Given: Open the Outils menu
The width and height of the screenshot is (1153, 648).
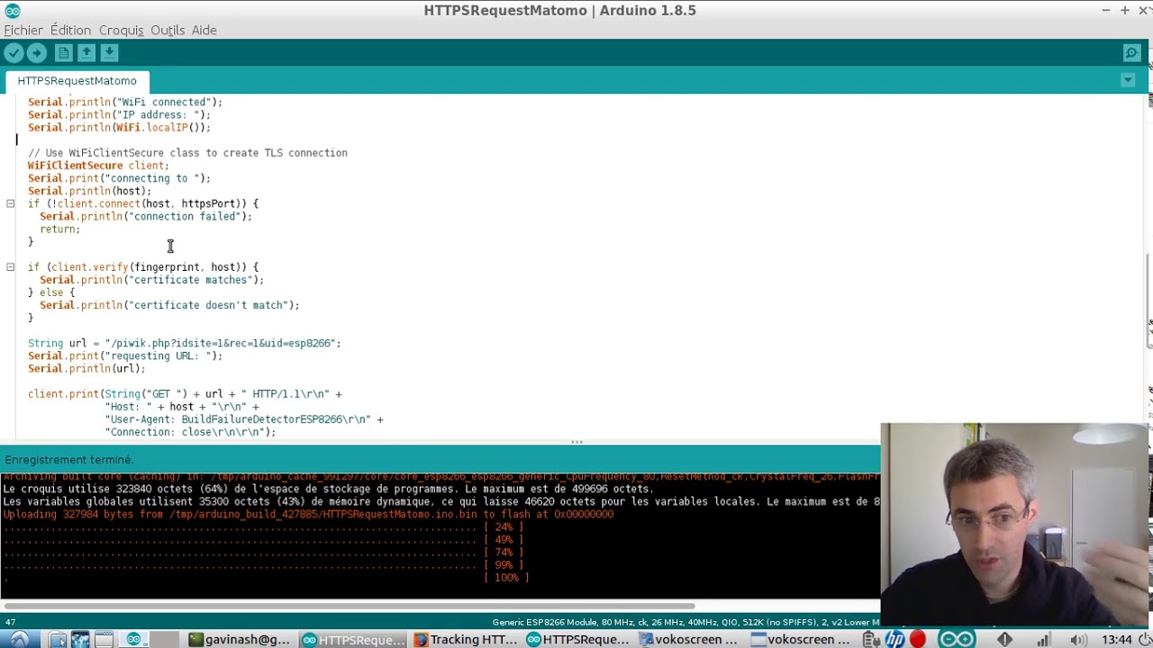Looking at the screenshot, I should click(168, 30).
